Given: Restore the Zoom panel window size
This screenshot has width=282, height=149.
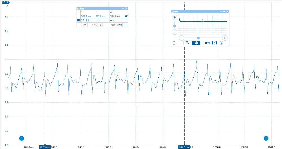Looking at the screenshot, I should [x=224, y=12].
